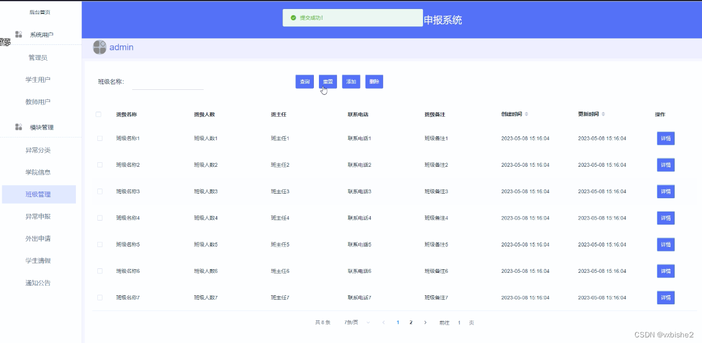
Task: Collapse the 模块管理 menu group
Action: [x=41, y=127]
